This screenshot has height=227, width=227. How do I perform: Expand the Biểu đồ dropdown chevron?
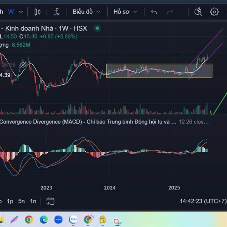pyautogui.click(x=98, y=12)
